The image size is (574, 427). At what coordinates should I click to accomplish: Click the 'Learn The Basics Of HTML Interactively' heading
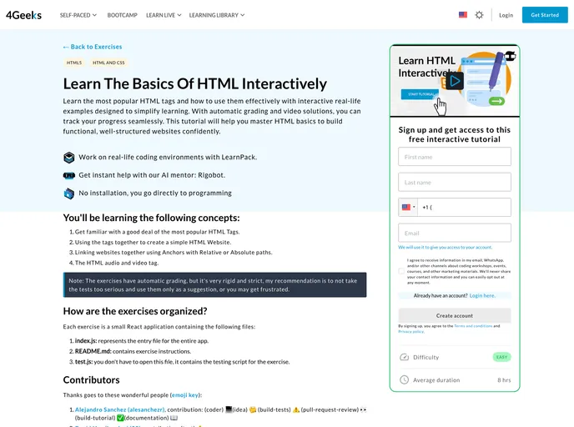pos(195,83)
